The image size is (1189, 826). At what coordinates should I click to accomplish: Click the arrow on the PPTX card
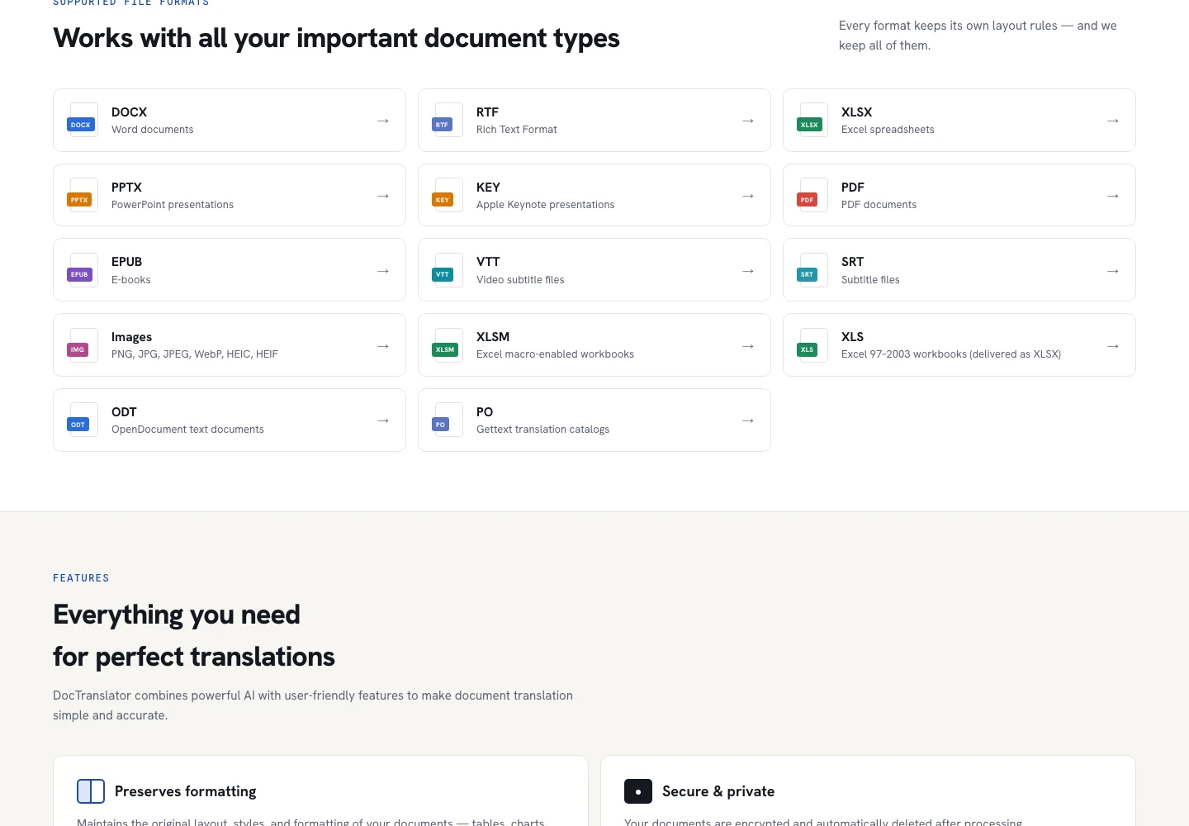coord(383,196)
